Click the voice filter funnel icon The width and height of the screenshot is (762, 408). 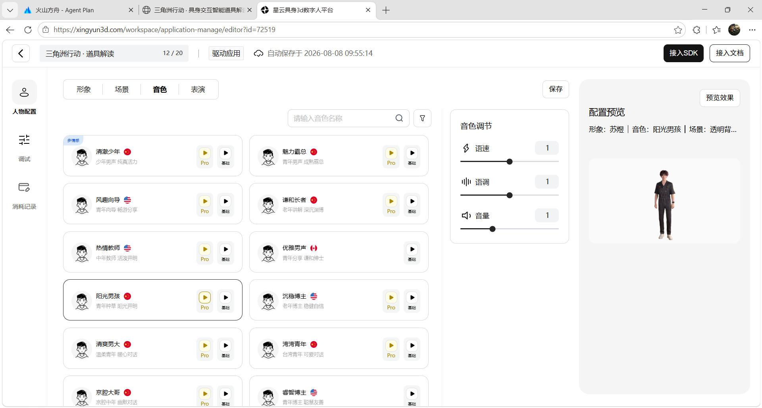point(422,118)
